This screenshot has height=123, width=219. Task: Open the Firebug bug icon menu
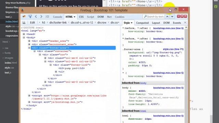pos(24,16)
